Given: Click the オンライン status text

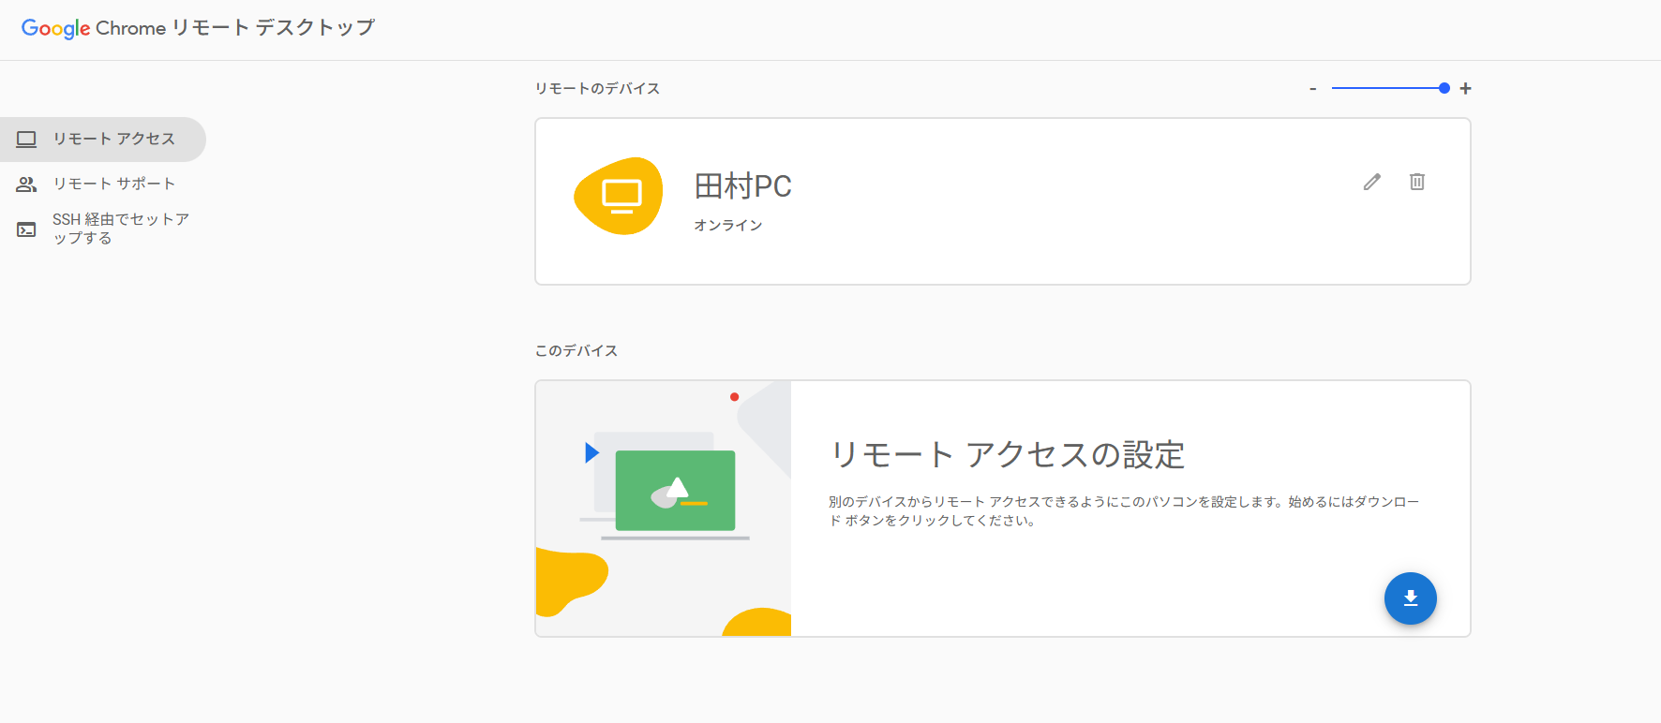Looking at the screenshot, I should point(728,226).
